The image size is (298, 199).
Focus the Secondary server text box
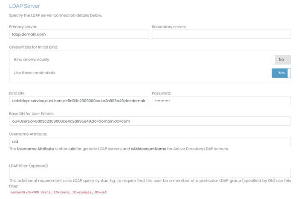pos(221,34)
